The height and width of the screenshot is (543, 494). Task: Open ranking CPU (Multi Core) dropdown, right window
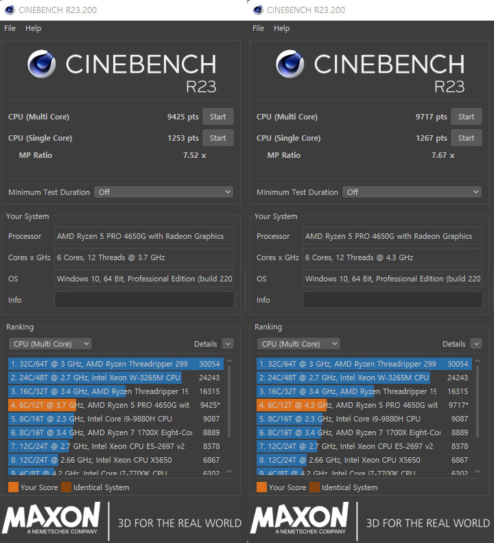(298, 344)
